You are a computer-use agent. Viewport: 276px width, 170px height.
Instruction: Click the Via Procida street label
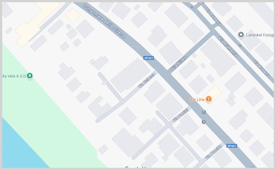tap(213, 152)
